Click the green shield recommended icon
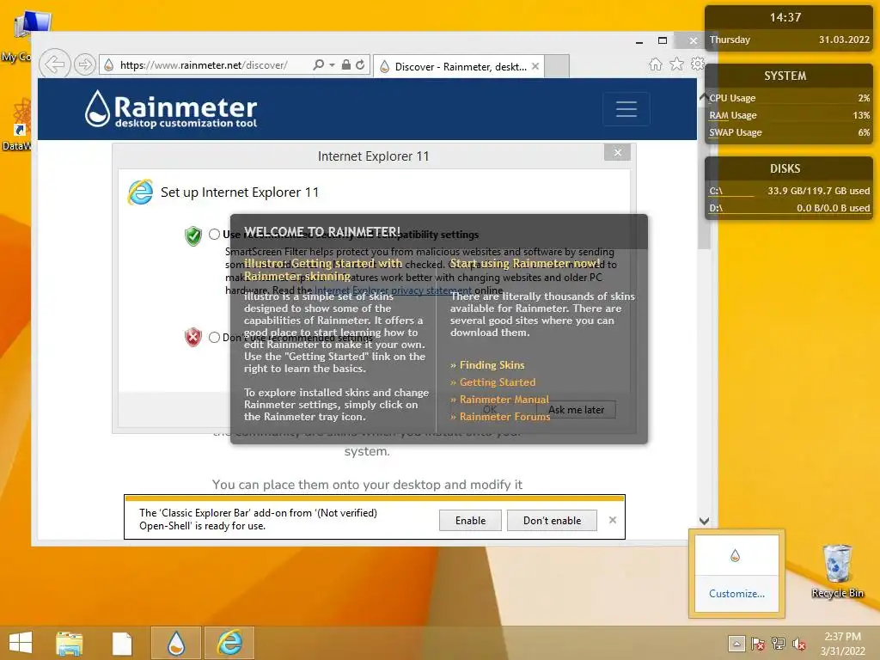 coord(193,235)
